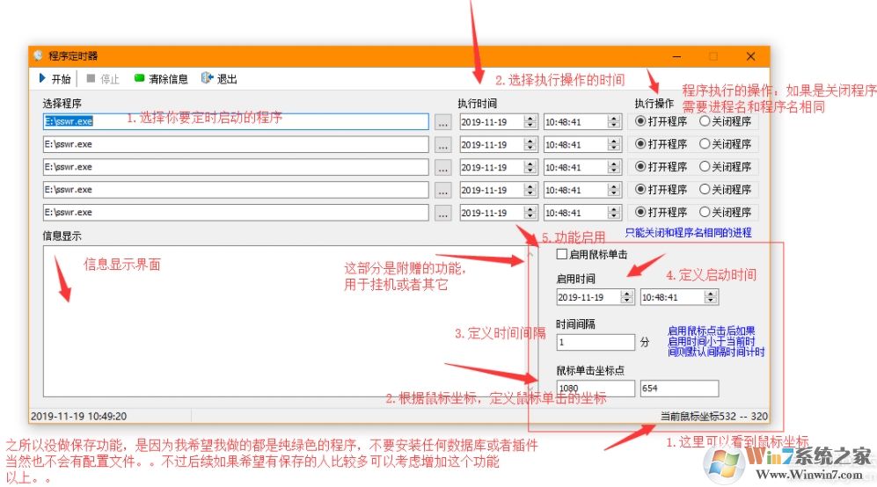Screen dimensions: 877x487
Task: Select 关闭程序 in the second row
Action: [x=725, y=144]
